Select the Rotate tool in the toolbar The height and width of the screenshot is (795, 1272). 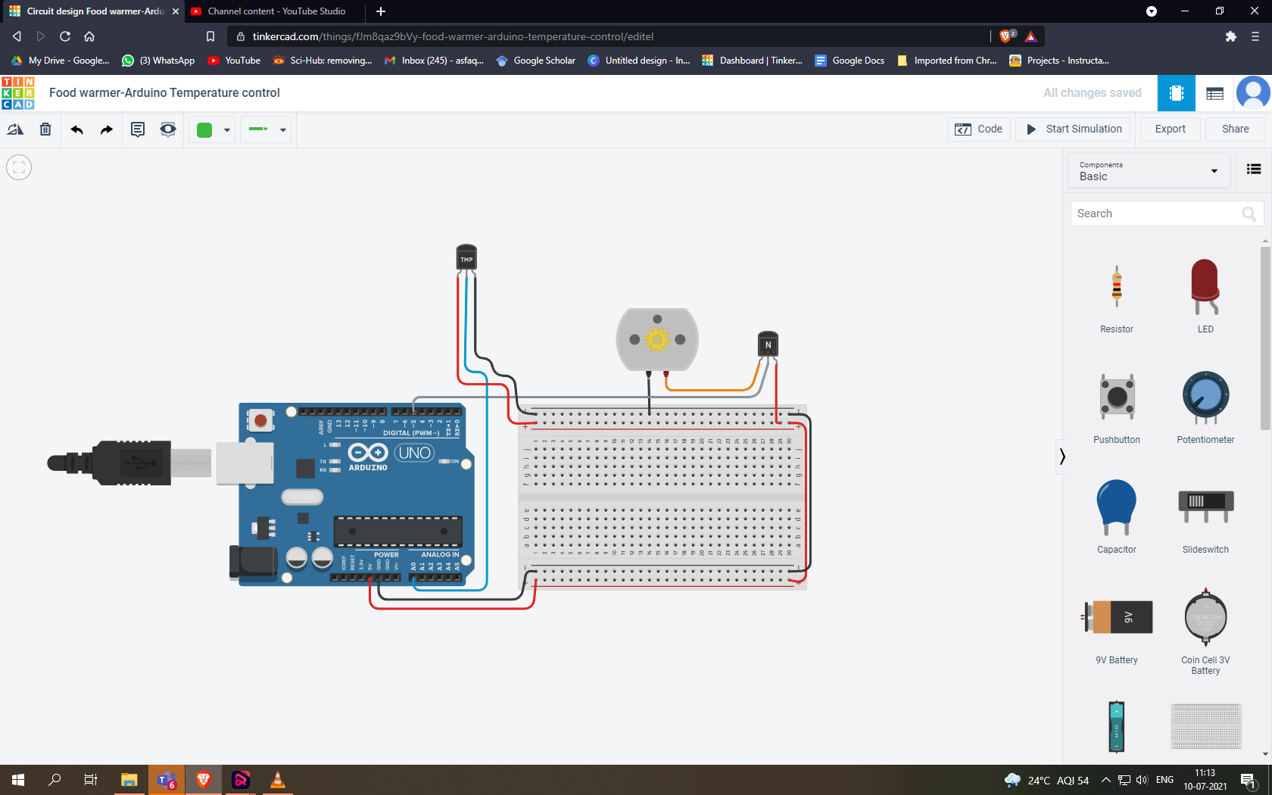click(15, 129)
